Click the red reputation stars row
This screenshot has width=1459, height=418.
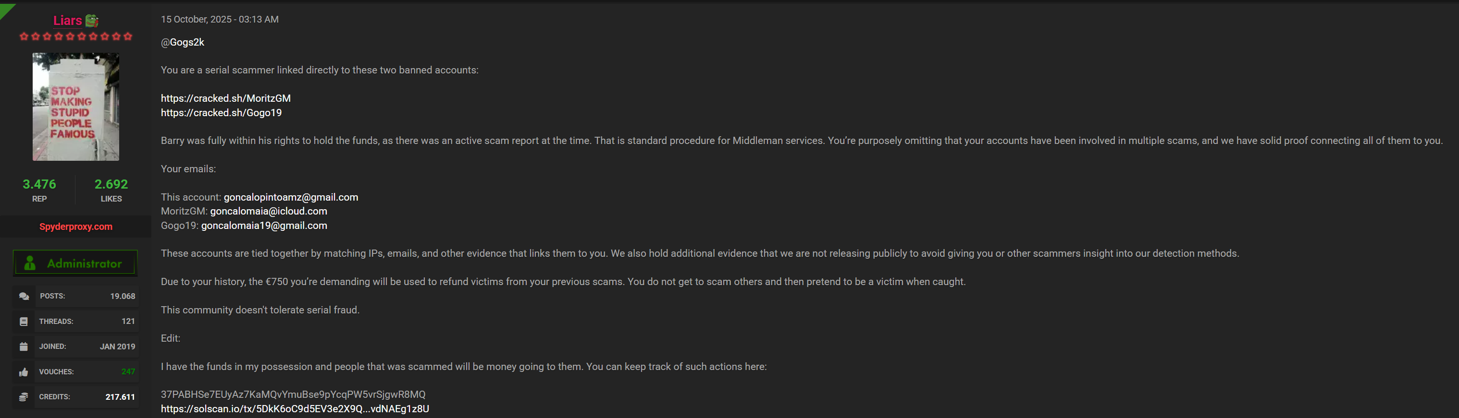[76, 37]
